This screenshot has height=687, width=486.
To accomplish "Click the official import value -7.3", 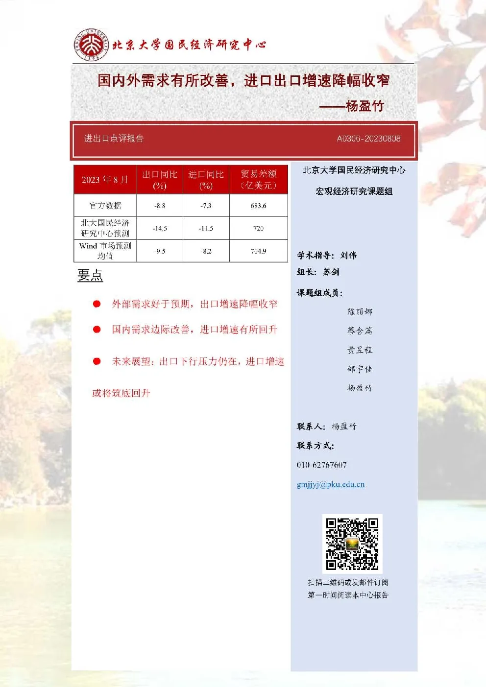I will [206, 206].
